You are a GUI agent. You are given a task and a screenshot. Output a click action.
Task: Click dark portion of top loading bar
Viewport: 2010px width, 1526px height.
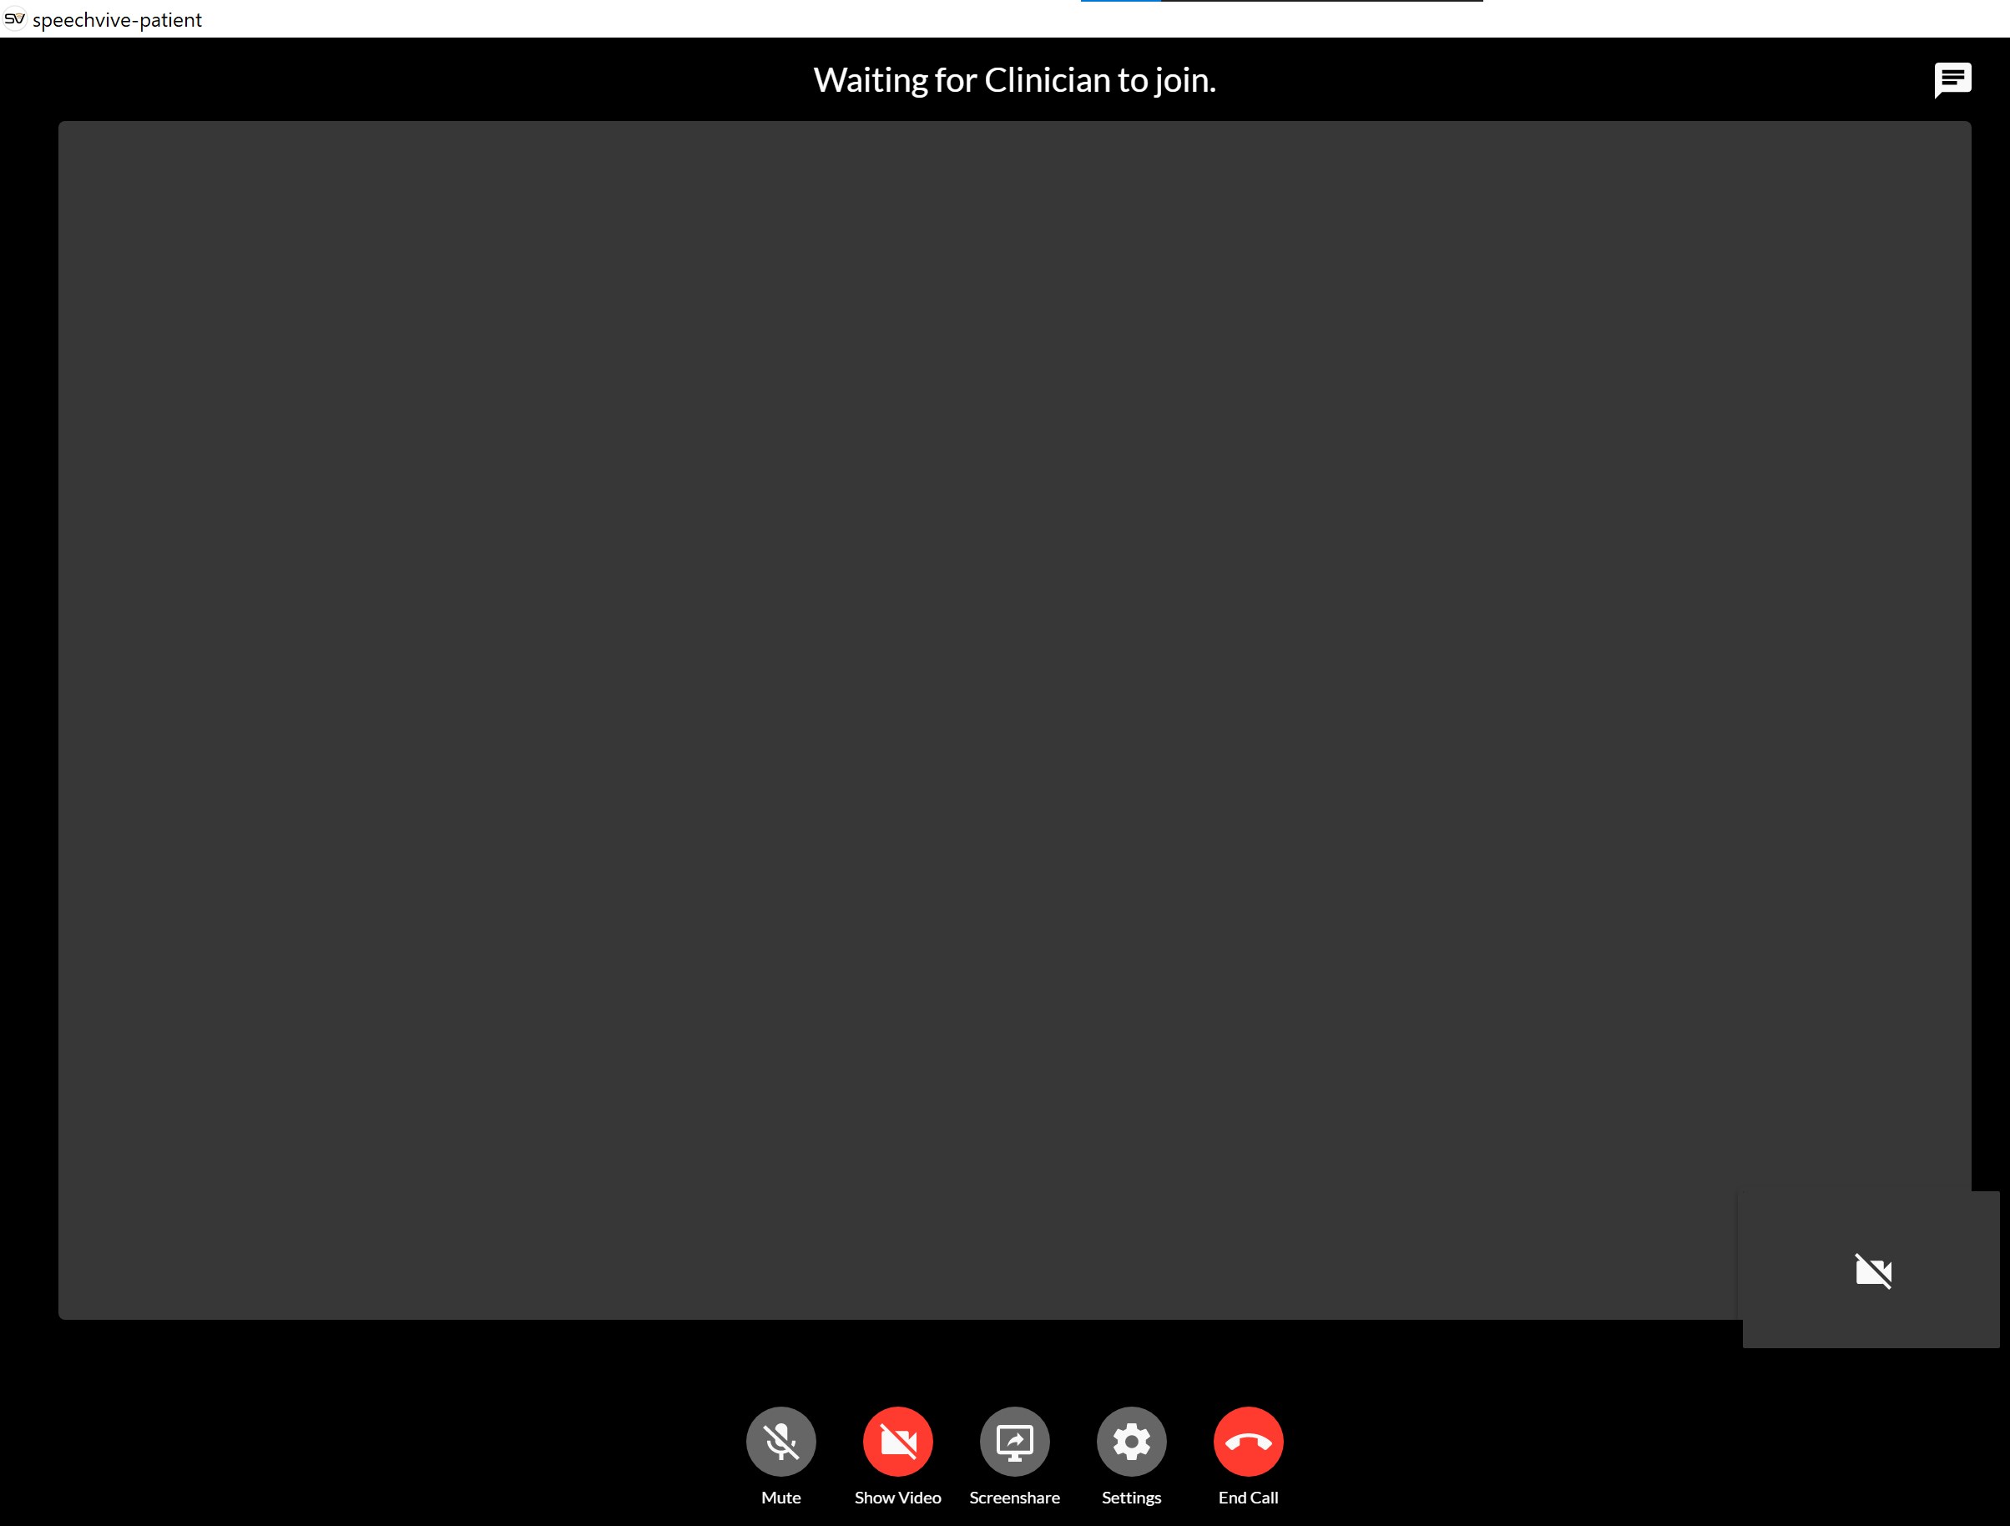(1322, 1)
